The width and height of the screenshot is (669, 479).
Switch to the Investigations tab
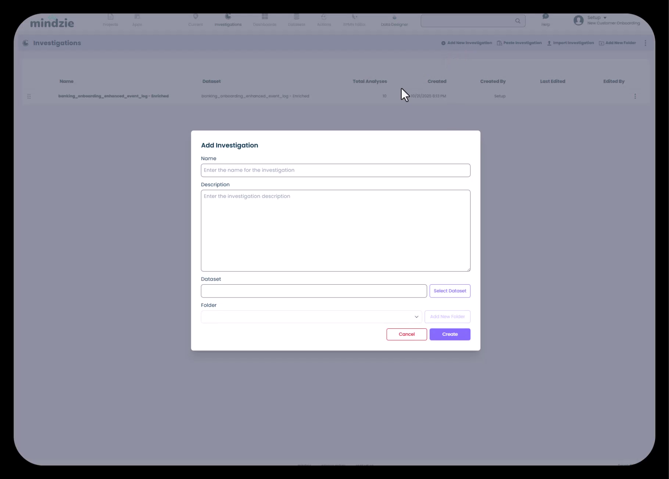point(228,20)
